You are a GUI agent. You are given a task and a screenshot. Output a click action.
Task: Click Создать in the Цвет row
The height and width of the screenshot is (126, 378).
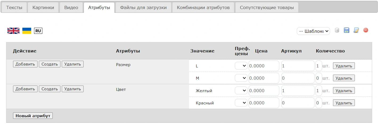point(50,89)
